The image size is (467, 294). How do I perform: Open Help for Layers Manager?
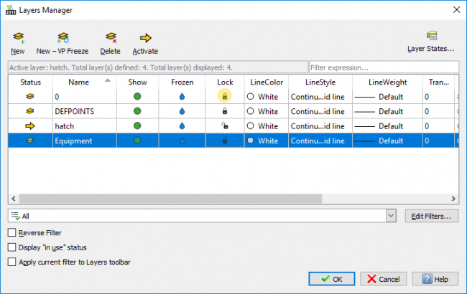[435, 279]
